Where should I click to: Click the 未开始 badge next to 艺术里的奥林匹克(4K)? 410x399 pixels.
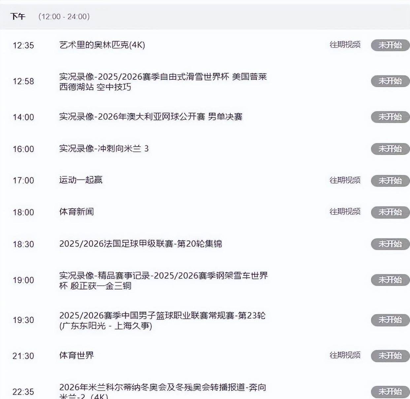(390, 46)
